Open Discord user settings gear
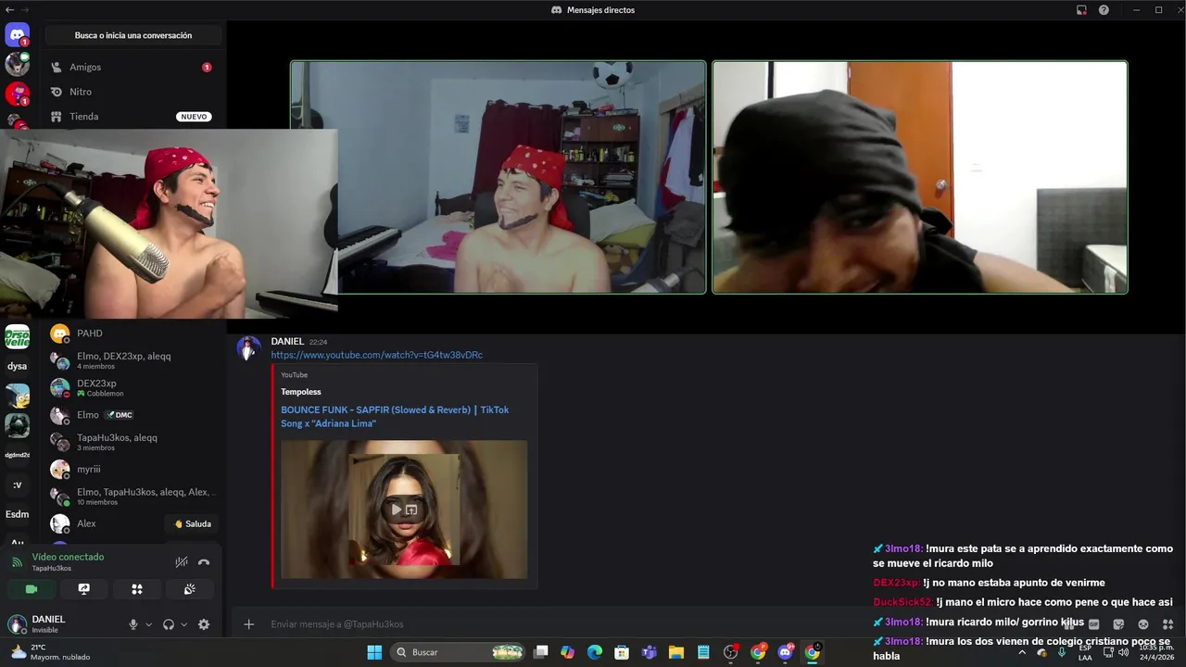Viewport: 1186px width, 667px height. click(x=204, y=624)
